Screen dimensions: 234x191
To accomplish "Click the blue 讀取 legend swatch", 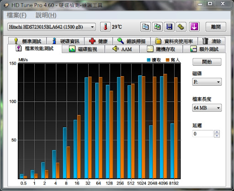I will click(x=149, y=60).
